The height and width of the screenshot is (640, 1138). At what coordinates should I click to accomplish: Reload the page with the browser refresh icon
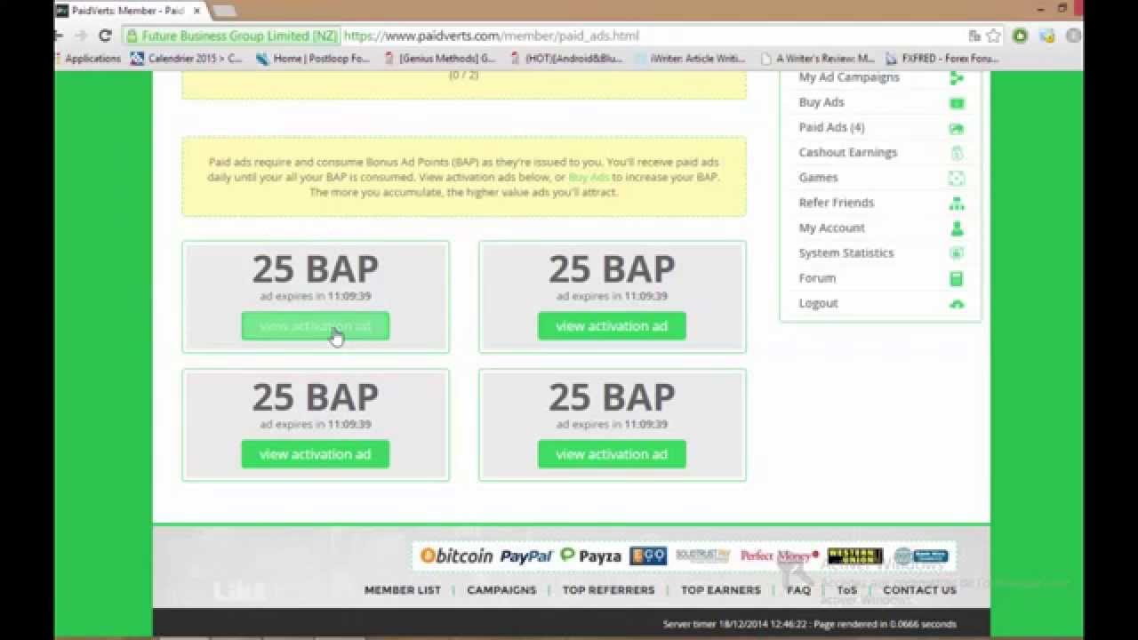tap(105, 36)
